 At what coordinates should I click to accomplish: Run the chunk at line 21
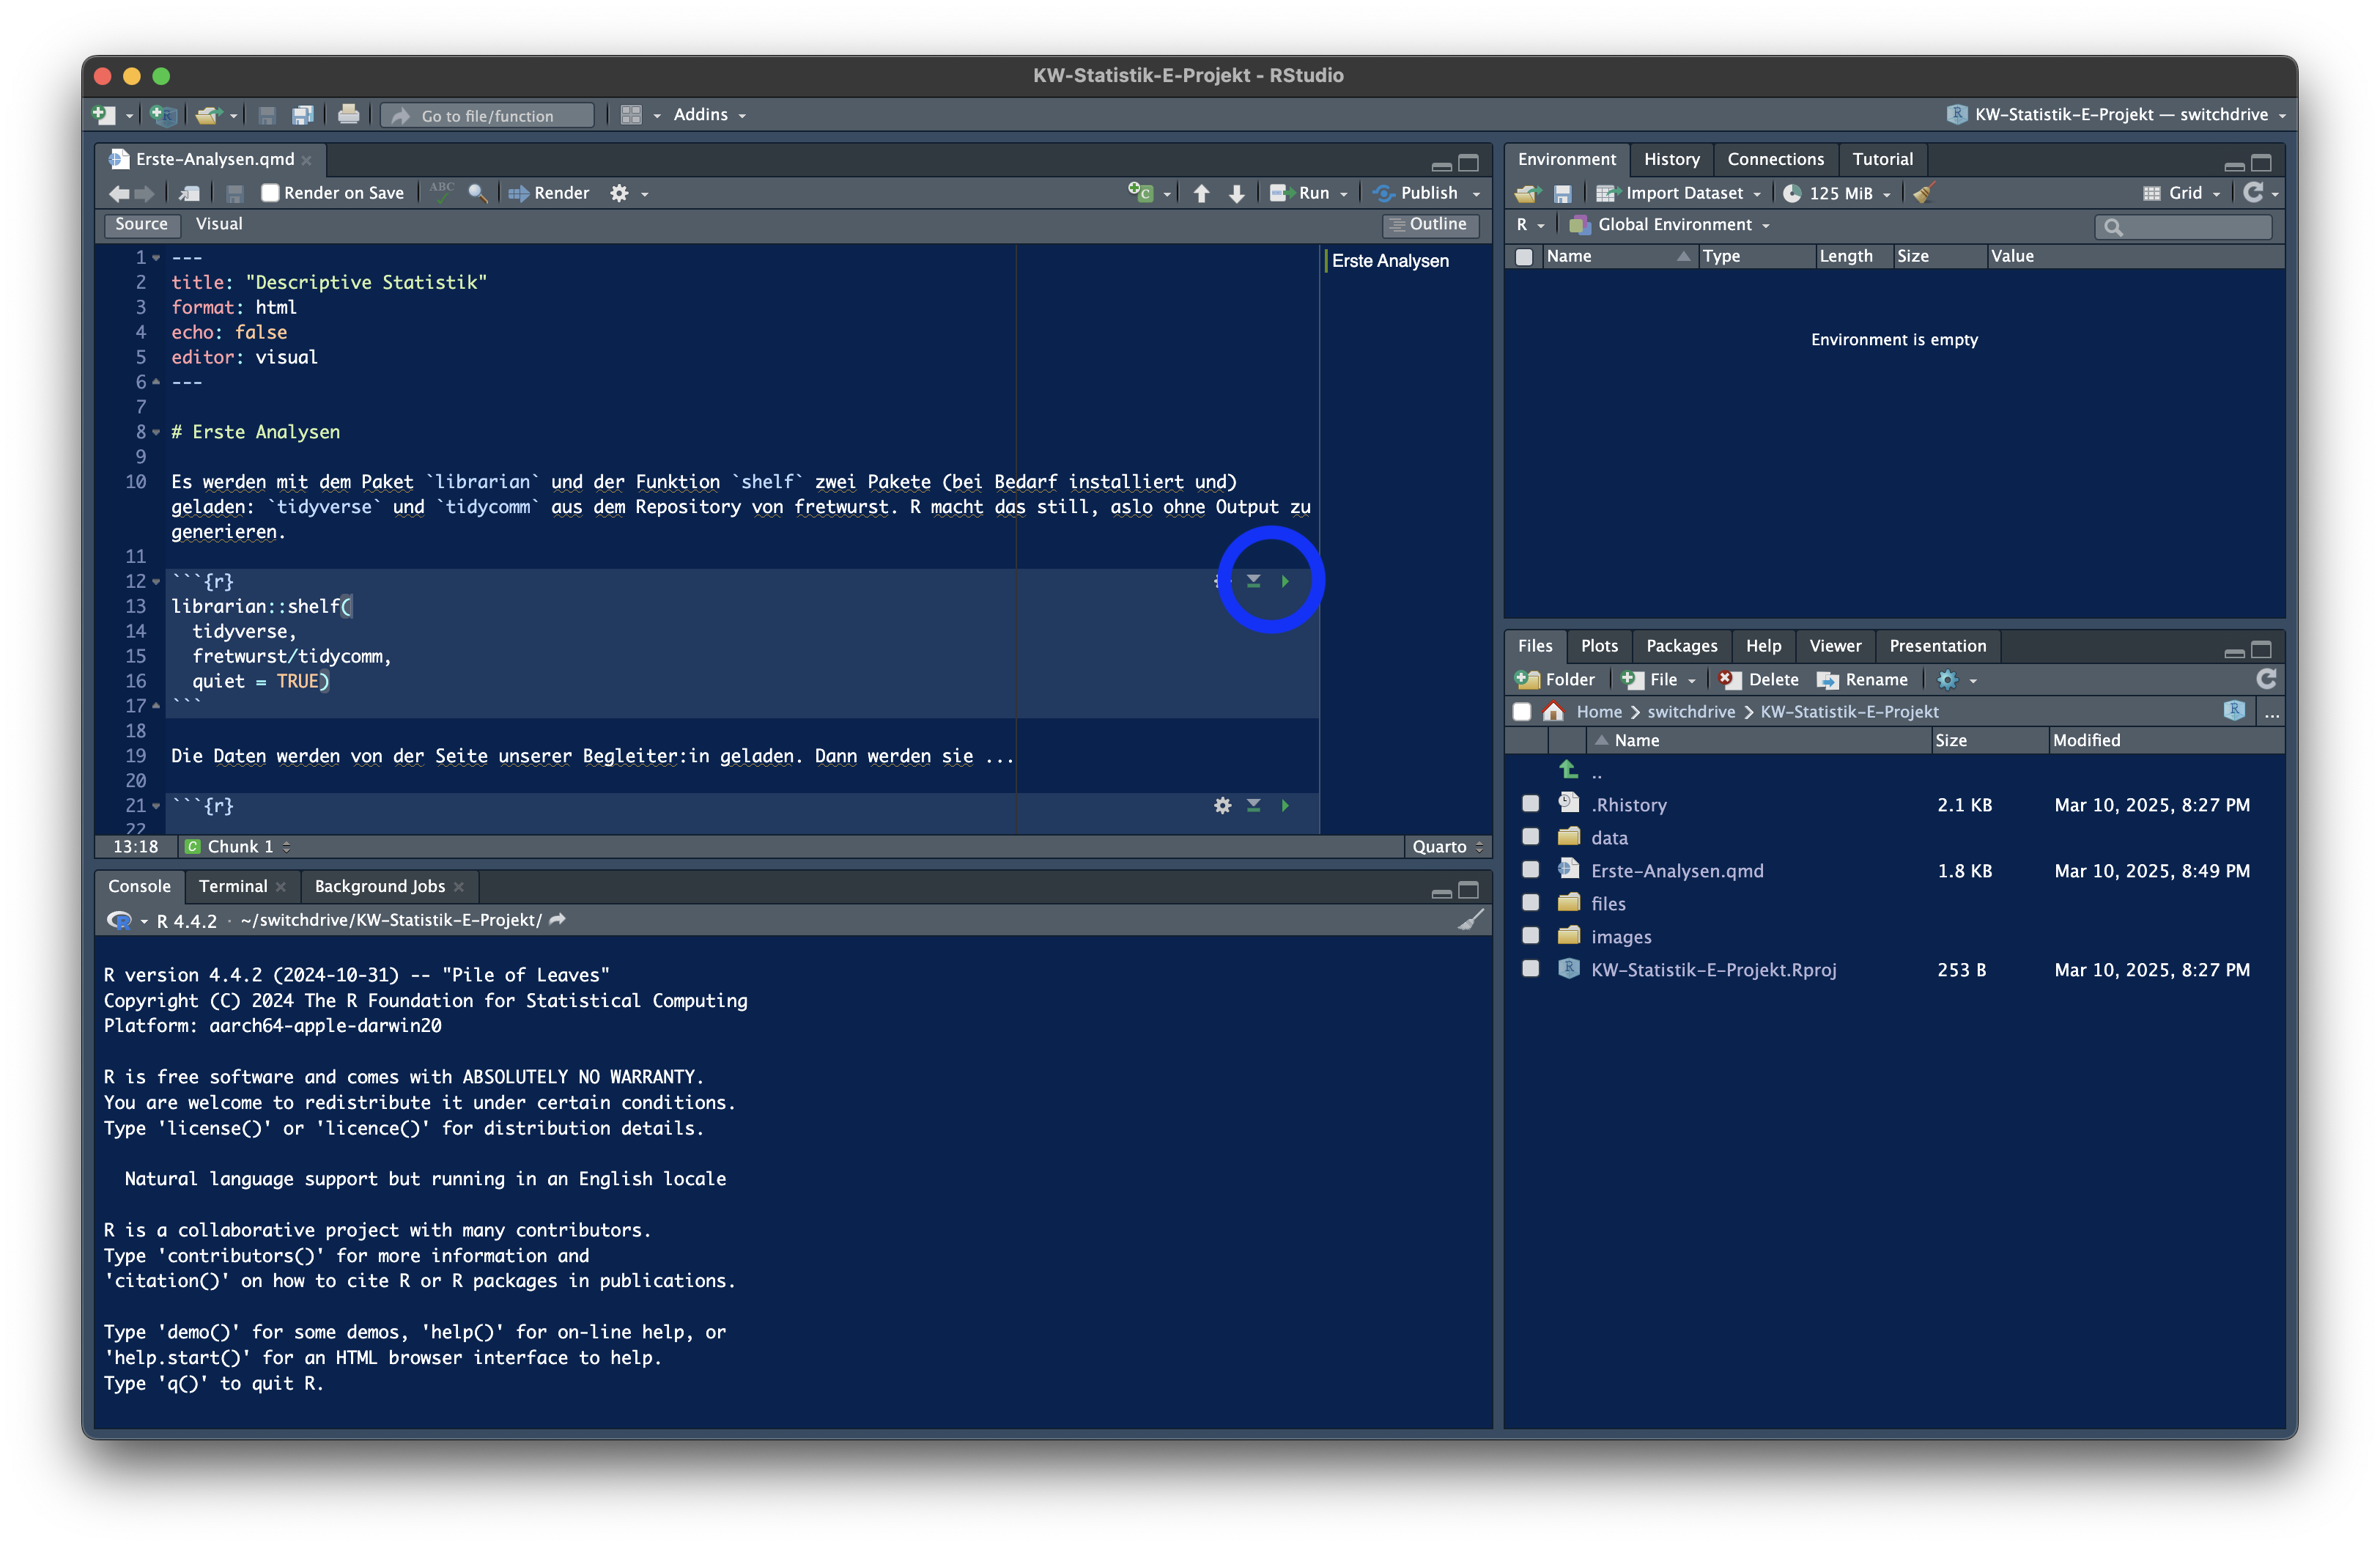[1285, 805]
